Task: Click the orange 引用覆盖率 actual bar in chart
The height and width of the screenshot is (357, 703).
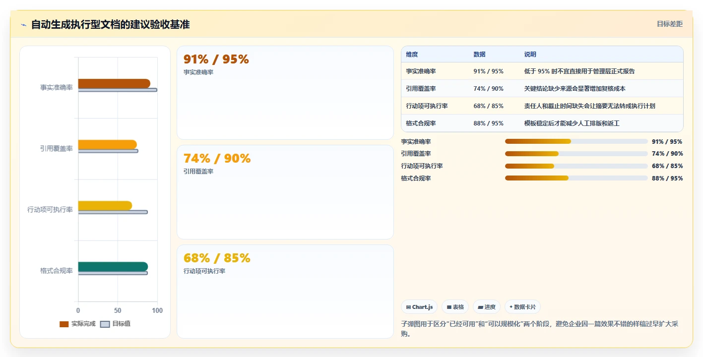Action: coord(107,144)
